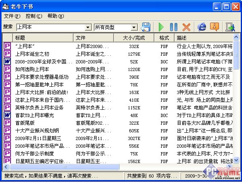Pause downloads with blue pause button
Viewport: 242px width, 182px height.
click(x=174, y=27)
